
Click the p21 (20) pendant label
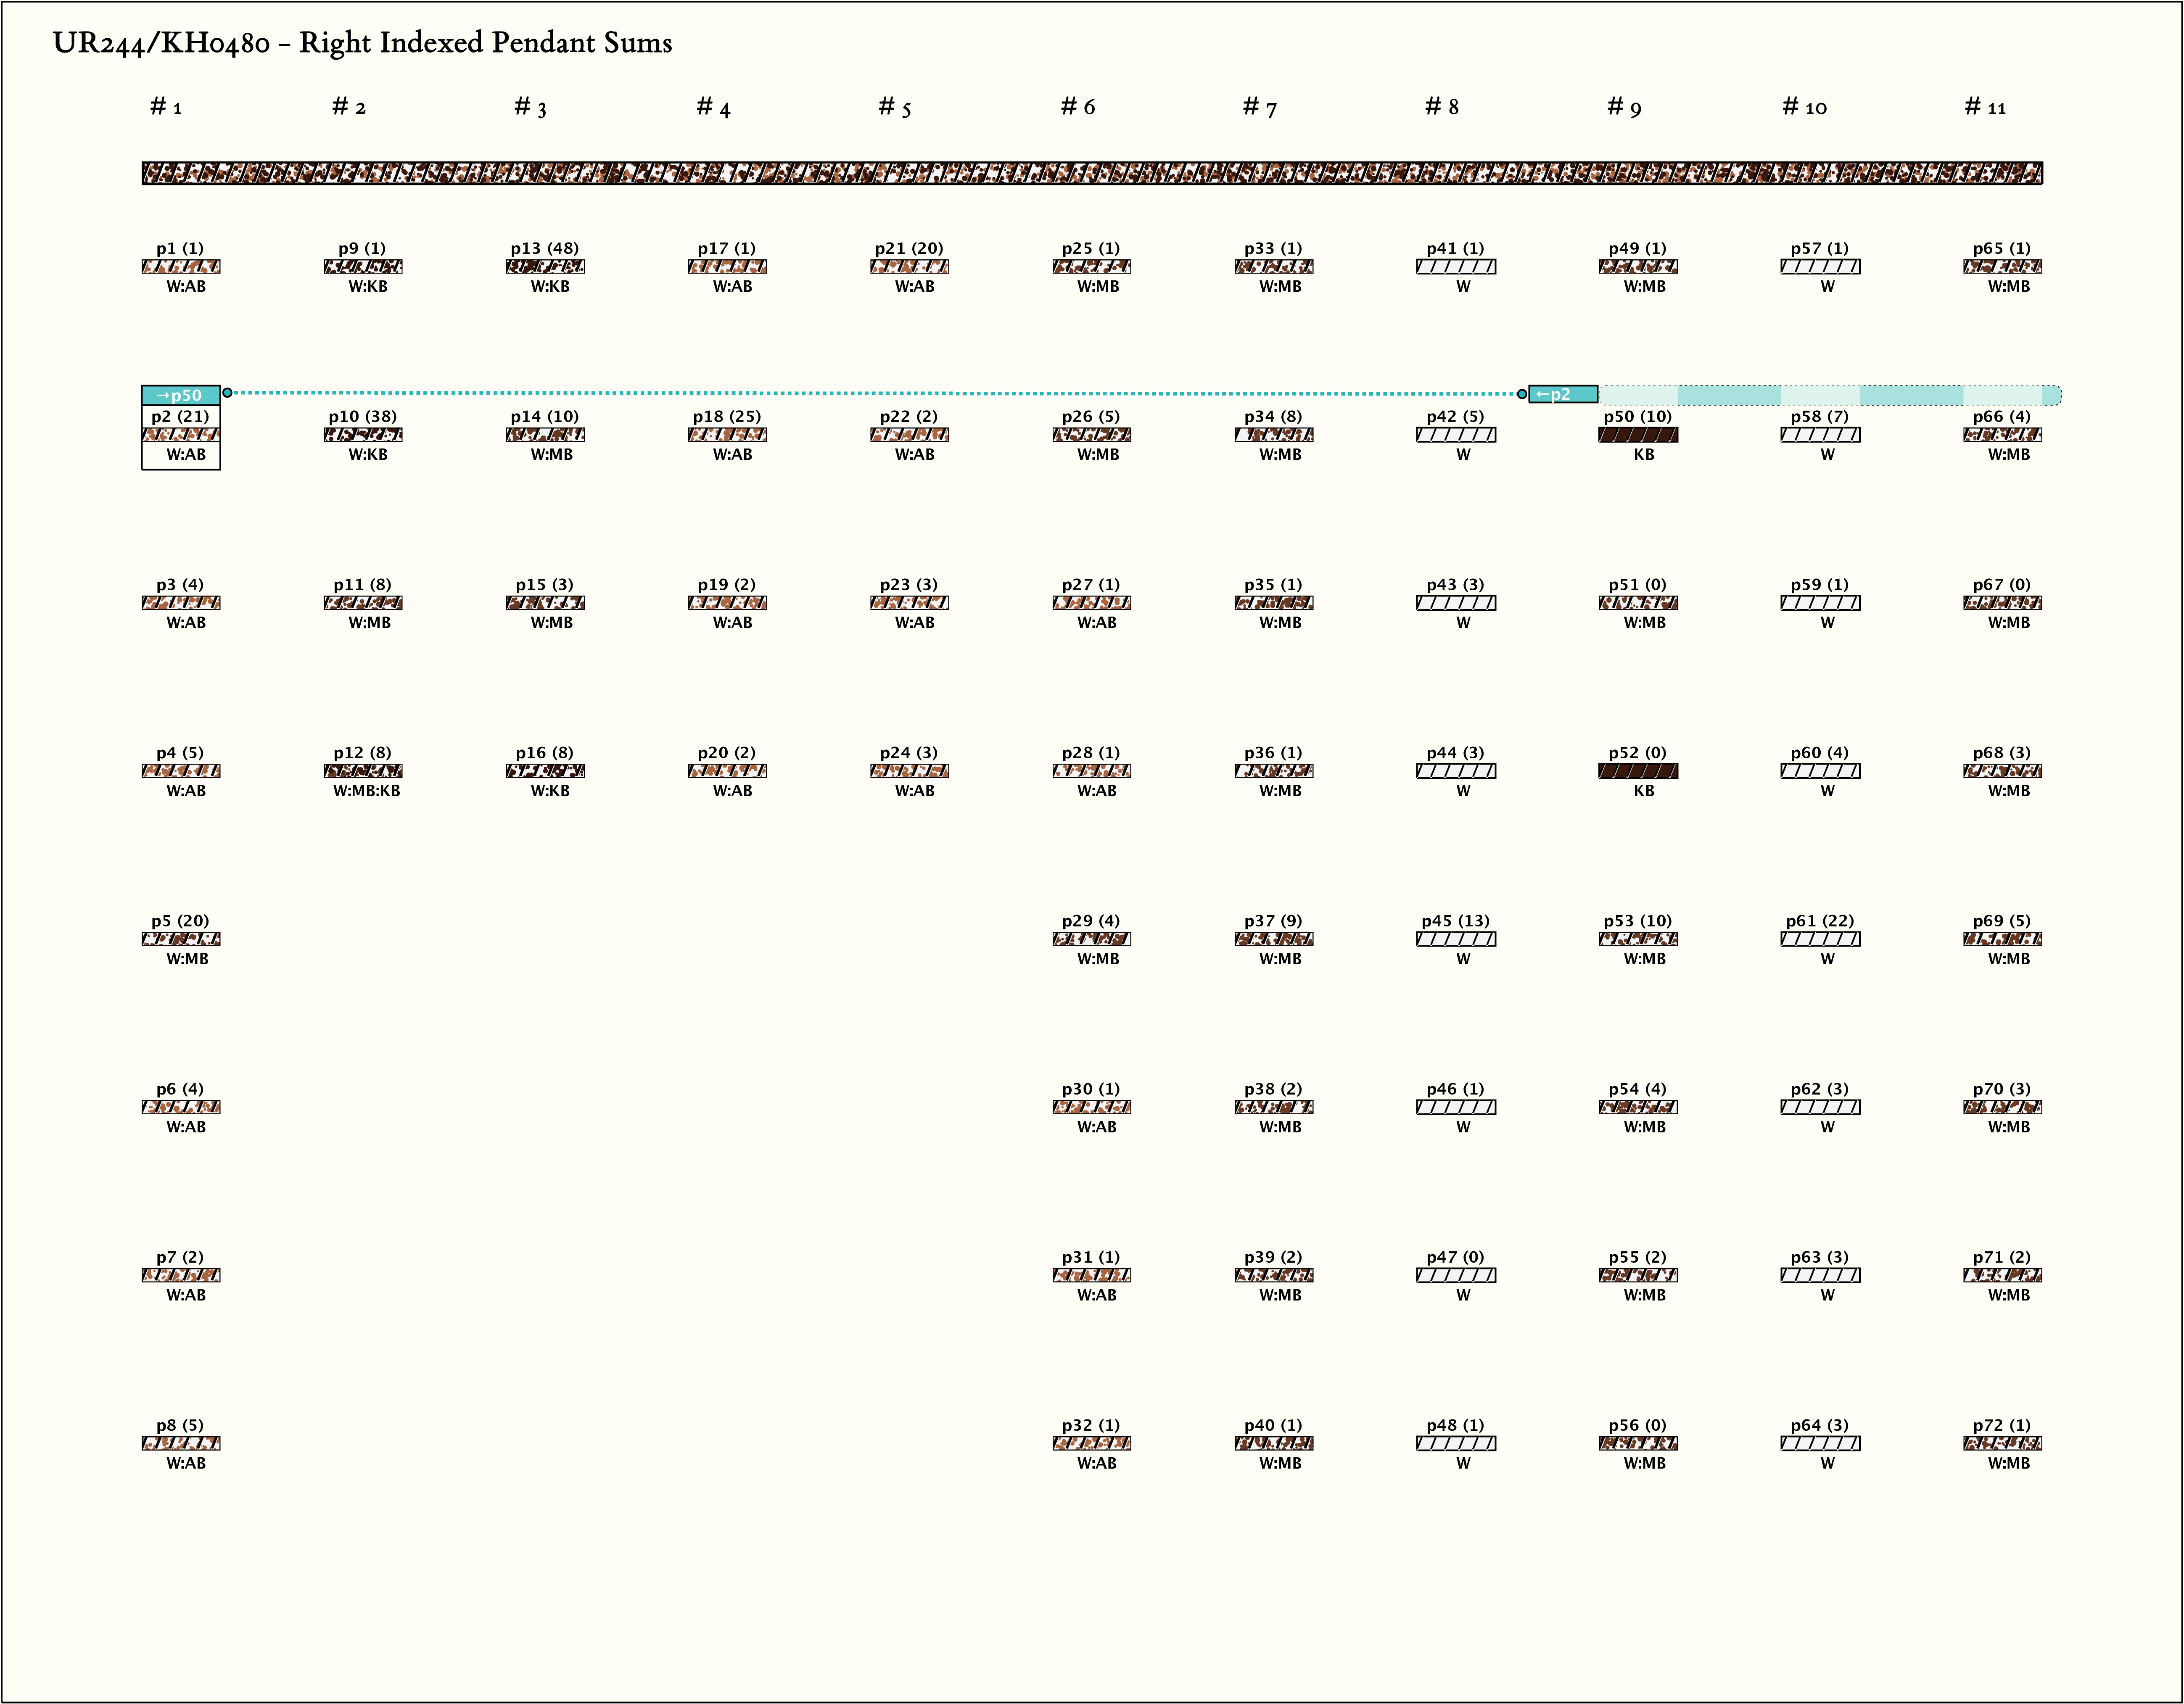(x=908, y=249)
